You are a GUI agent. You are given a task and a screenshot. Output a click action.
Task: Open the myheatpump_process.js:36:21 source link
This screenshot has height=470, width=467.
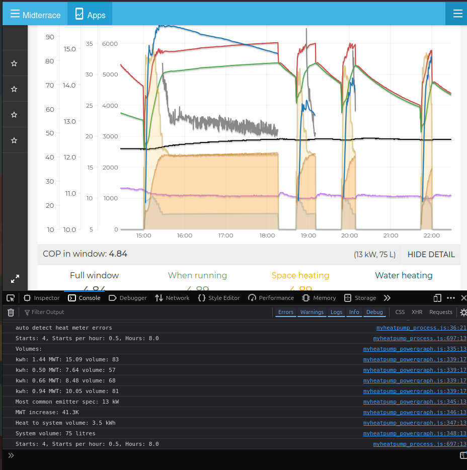click(421, 328)
